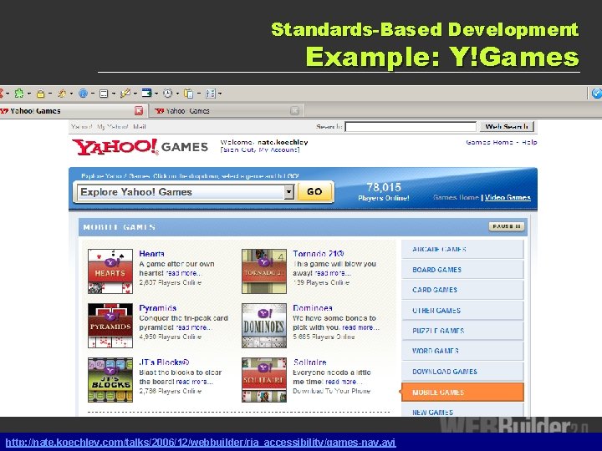Open the games-nav.avi URL link at the bottom

201,442
